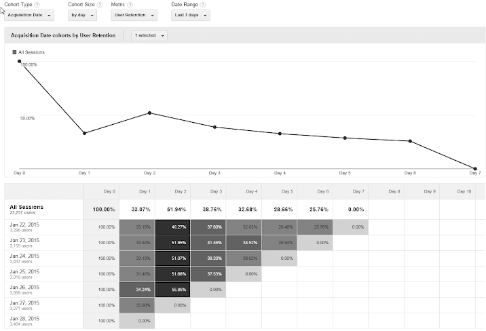Expand the '1 selected' dropdown
The image size is (486, 331).
[149, 35]
